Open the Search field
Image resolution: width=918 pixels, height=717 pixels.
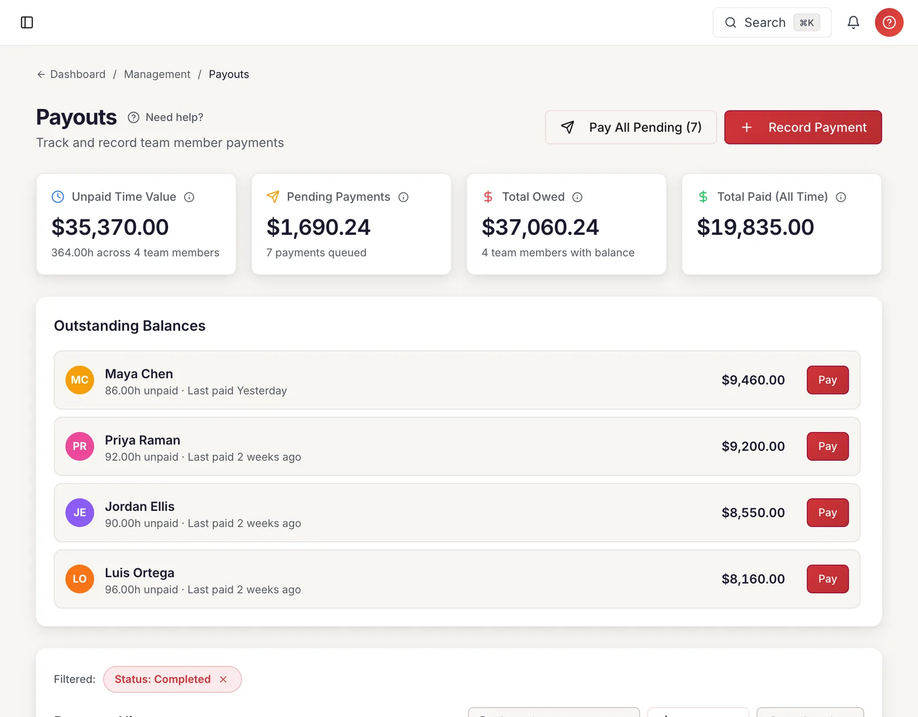772,22
